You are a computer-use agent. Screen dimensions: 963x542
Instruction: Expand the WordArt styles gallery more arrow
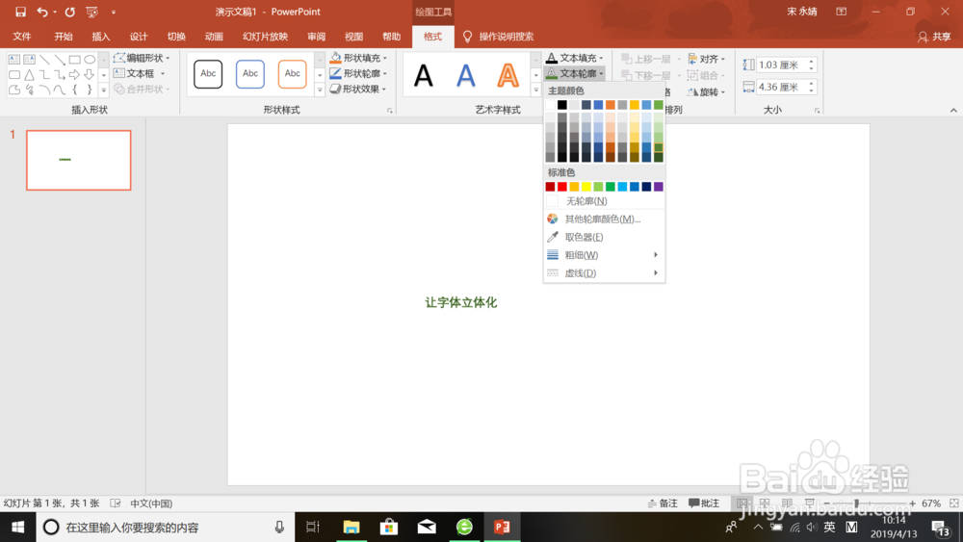click(535, 90)
